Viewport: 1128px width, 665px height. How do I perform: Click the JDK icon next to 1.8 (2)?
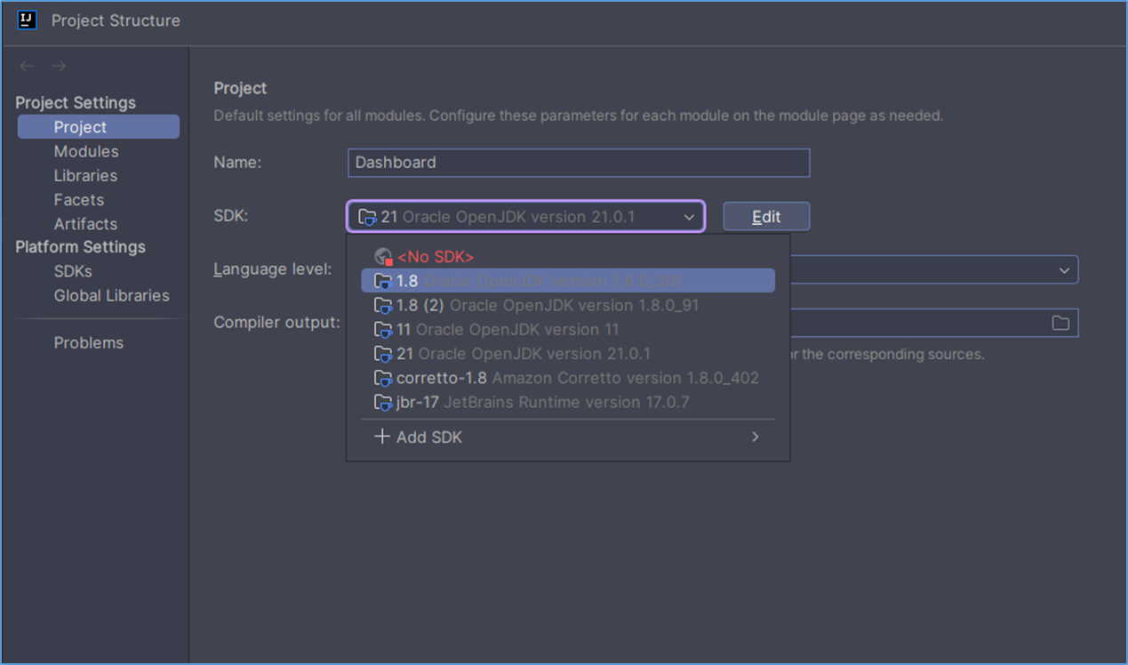pos(383,306)
